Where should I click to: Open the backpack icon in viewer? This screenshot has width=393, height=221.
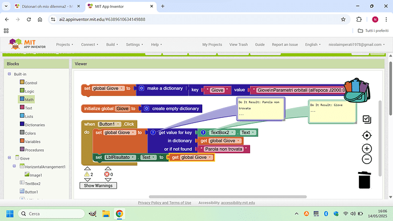point(357,91)
